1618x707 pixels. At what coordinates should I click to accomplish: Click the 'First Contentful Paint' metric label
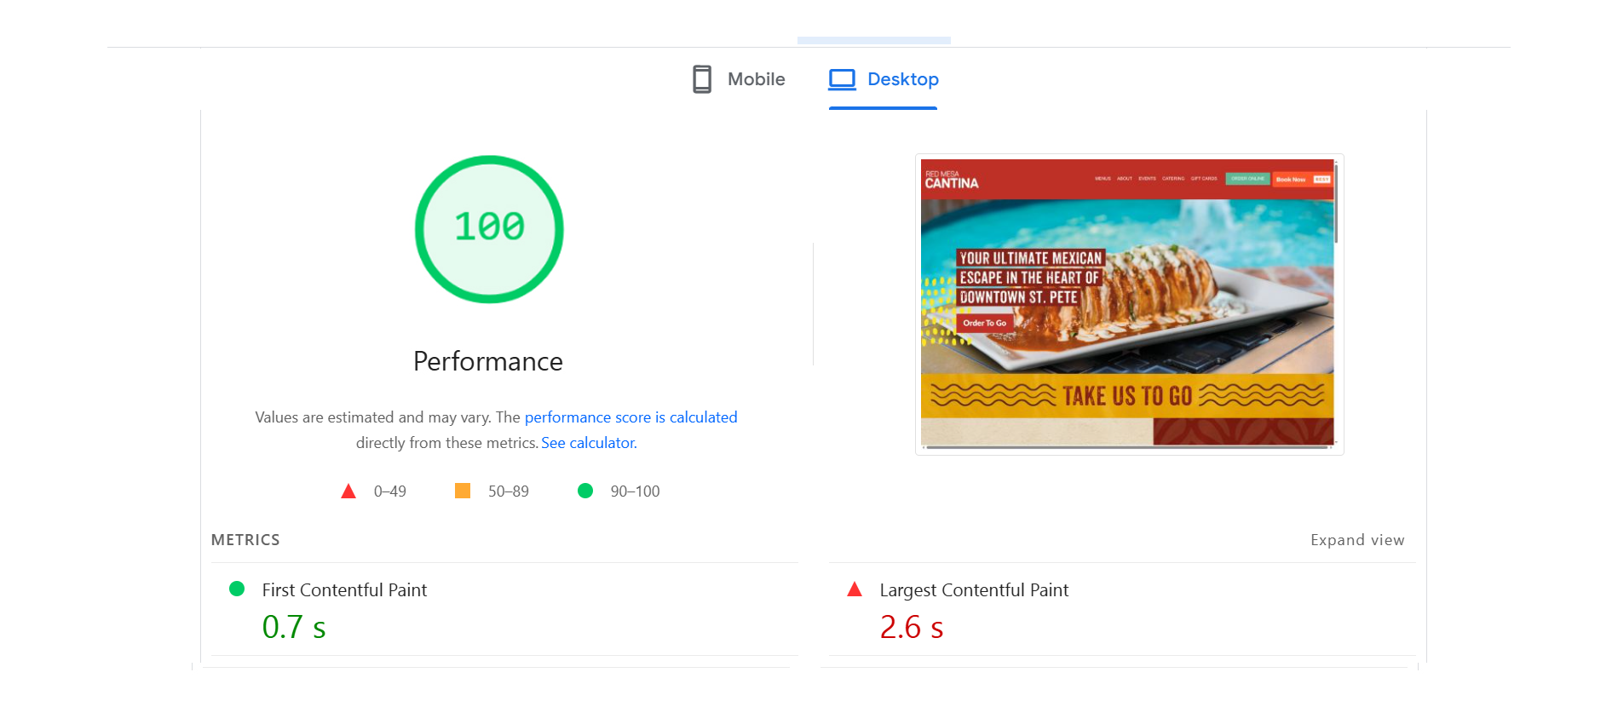[x=344, y=590]
